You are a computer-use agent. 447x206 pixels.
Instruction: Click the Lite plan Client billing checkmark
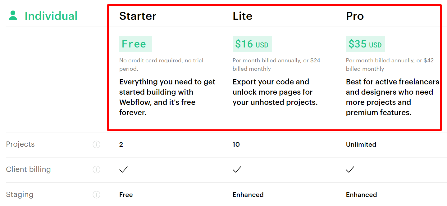(237, 169)
